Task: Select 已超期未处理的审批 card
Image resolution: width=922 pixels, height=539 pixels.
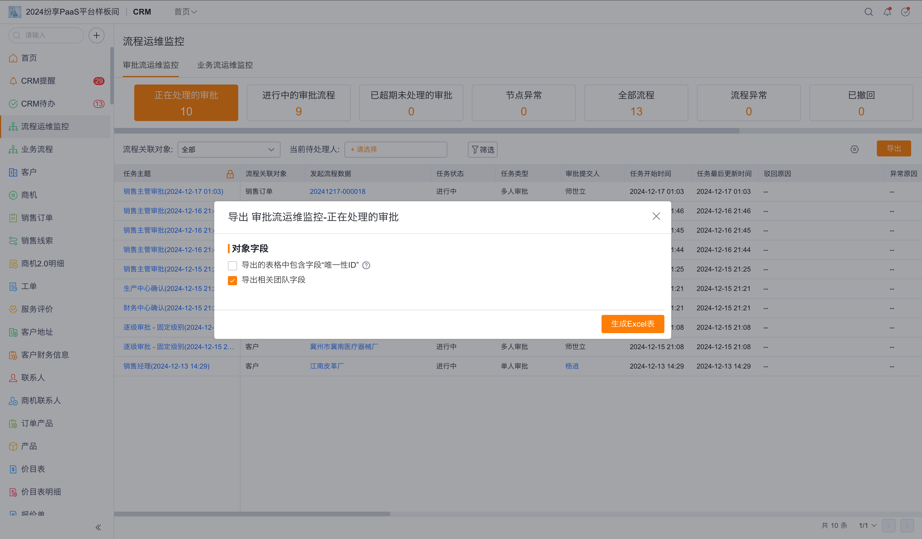Action: point(411,103)
